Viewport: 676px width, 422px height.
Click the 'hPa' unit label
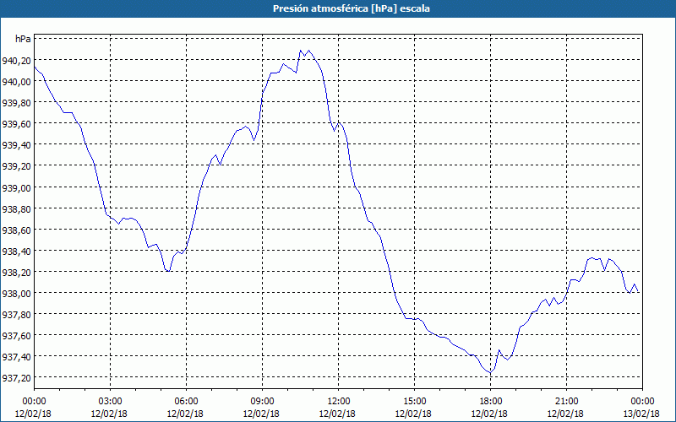(x=23, y=39)
